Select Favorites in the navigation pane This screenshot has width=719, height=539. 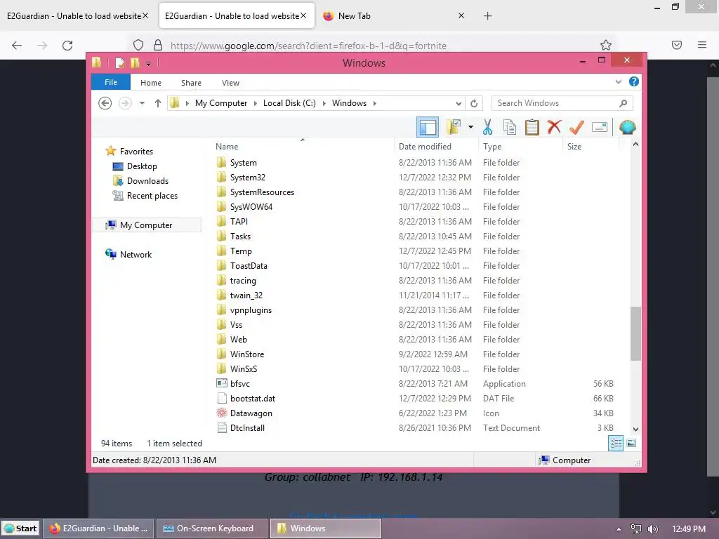[x=136, y=152]
